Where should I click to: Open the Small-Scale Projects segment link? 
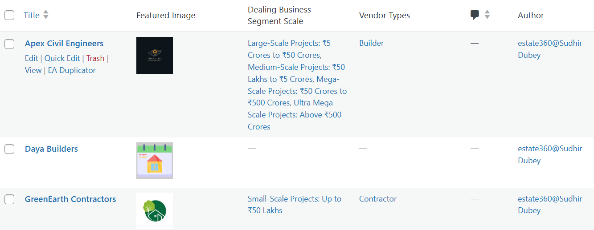pos(295,205)
